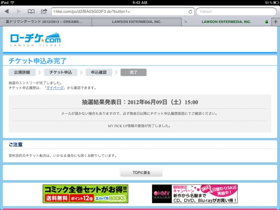The width and height of the screenshot is (280, 210).
Task: Open the bookmarks book icon
Action: coord(31,12)
